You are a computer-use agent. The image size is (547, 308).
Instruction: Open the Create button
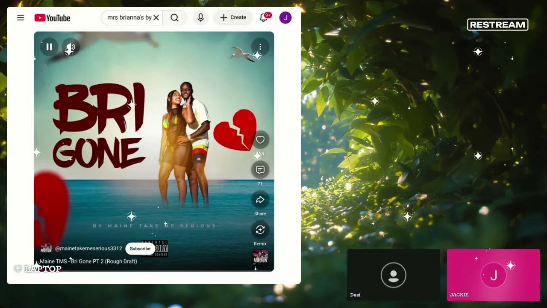pos(233,18)
